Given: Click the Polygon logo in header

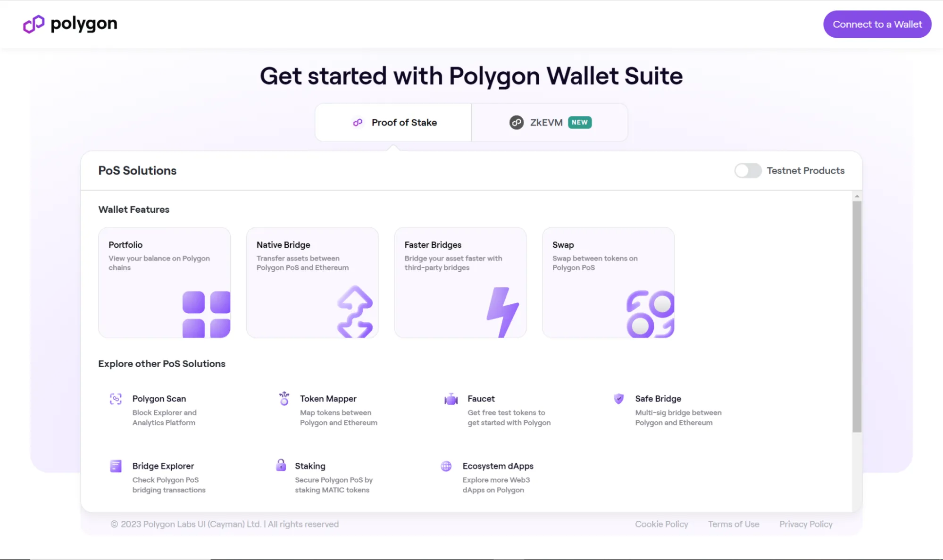Looking at the screenshot, I should pyautogui.click(x=70, y=24).
